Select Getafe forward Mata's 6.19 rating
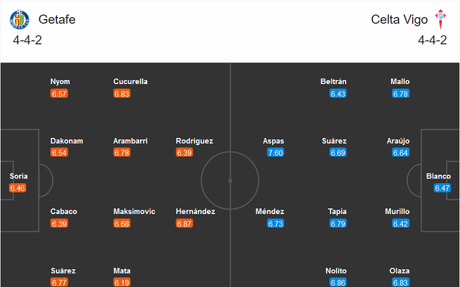 pyautogui.click(x=122, y=282)
